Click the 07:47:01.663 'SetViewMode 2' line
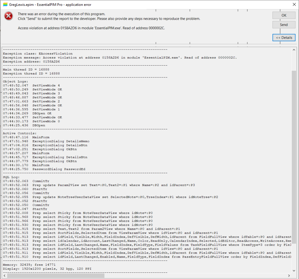299x279 pixels. pos(31,102)
